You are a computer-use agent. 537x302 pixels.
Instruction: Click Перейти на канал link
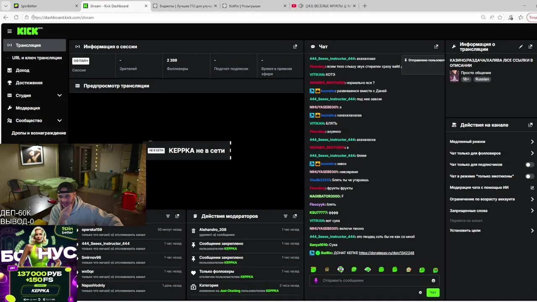pos(466,221)
